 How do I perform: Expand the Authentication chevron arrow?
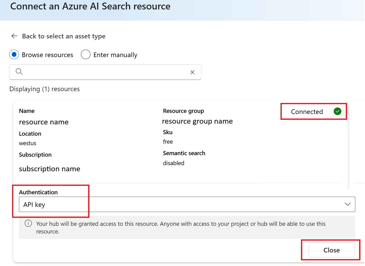[347, 204]
